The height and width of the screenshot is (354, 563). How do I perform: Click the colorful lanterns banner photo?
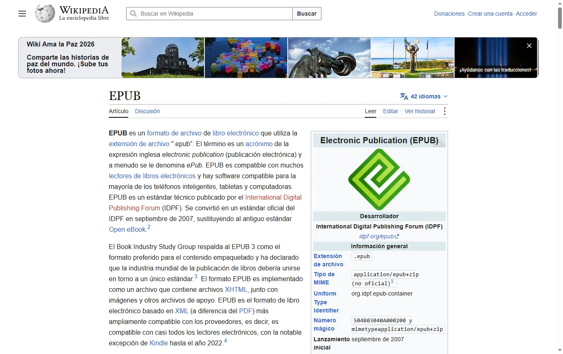click(x=246, y=58)
